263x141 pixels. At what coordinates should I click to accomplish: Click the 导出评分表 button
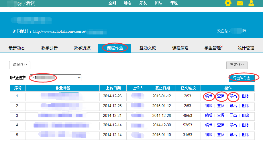click(x=242, y=78)
